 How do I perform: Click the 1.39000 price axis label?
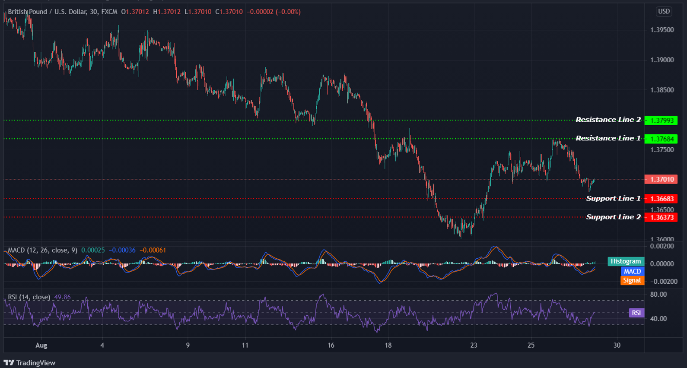point(662,60)
